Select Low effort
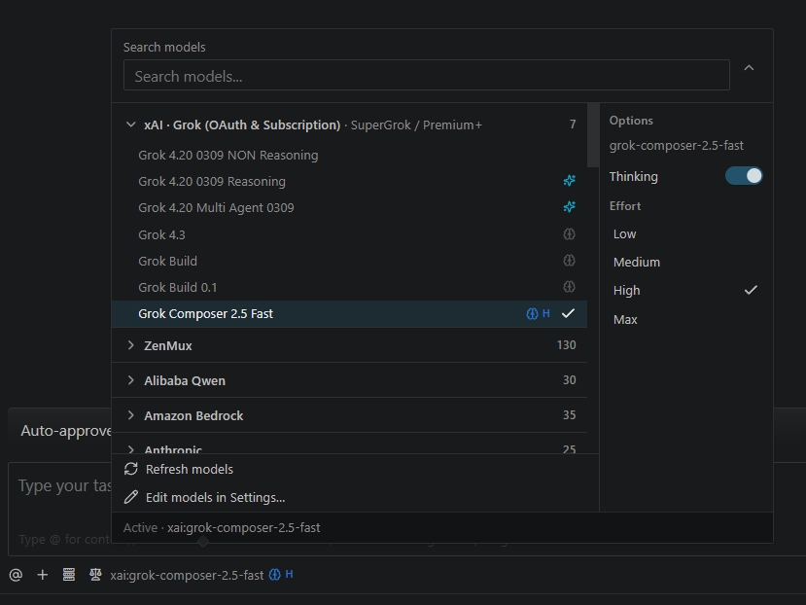Viewport: 806px width, 605px height. (x=685, y=234)
